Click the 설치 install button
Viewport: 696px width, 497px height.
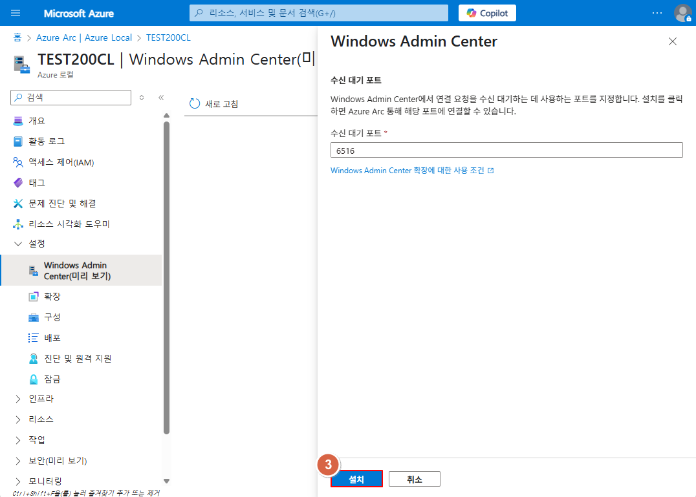pyautogui.click(x=356, y=479)
